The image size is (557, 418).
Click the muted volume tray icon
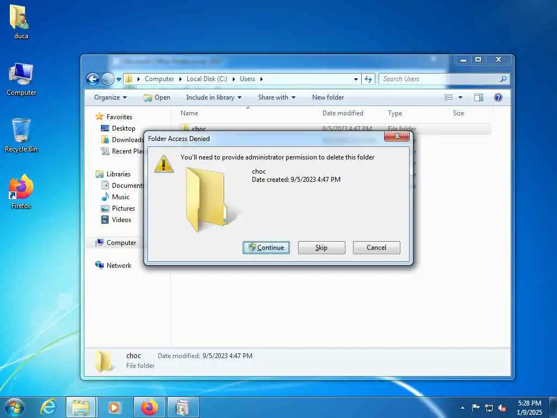point(502,408)
